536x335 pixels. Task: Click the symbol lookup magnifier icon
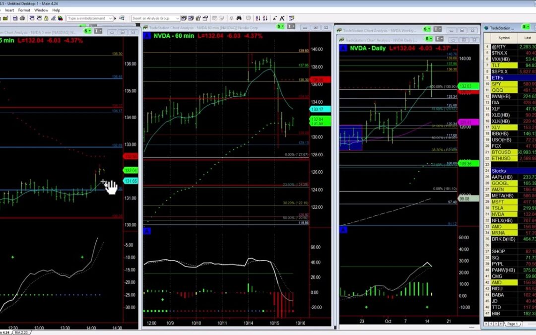tap(122, 18)
